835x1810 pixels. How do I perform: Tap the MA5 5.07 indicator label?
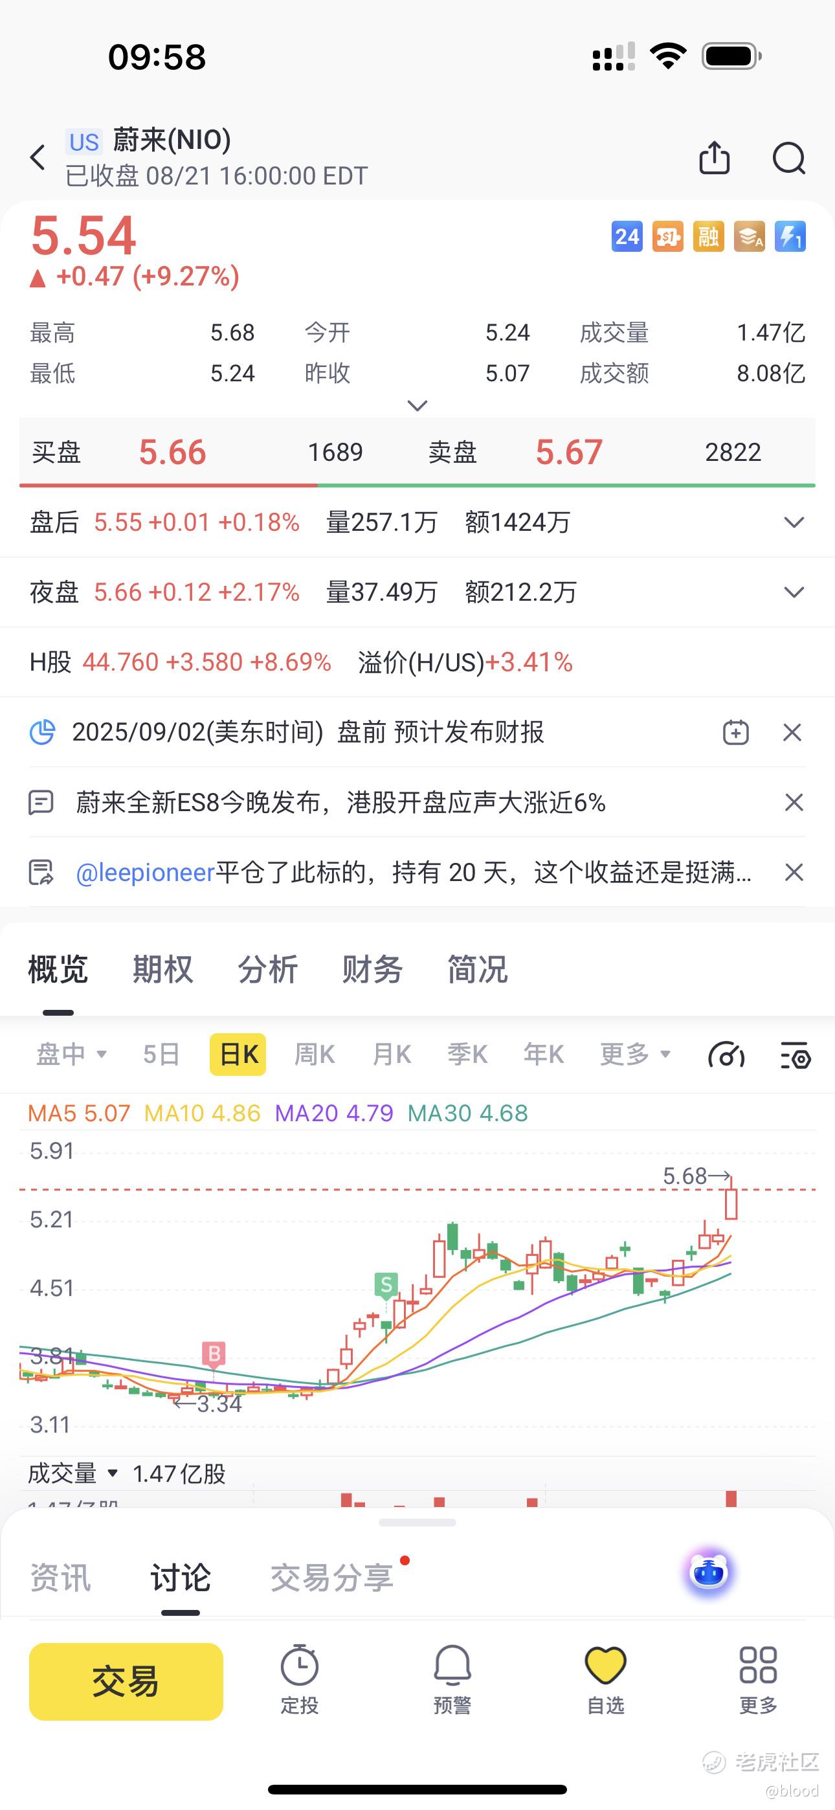coord(79,1113)
